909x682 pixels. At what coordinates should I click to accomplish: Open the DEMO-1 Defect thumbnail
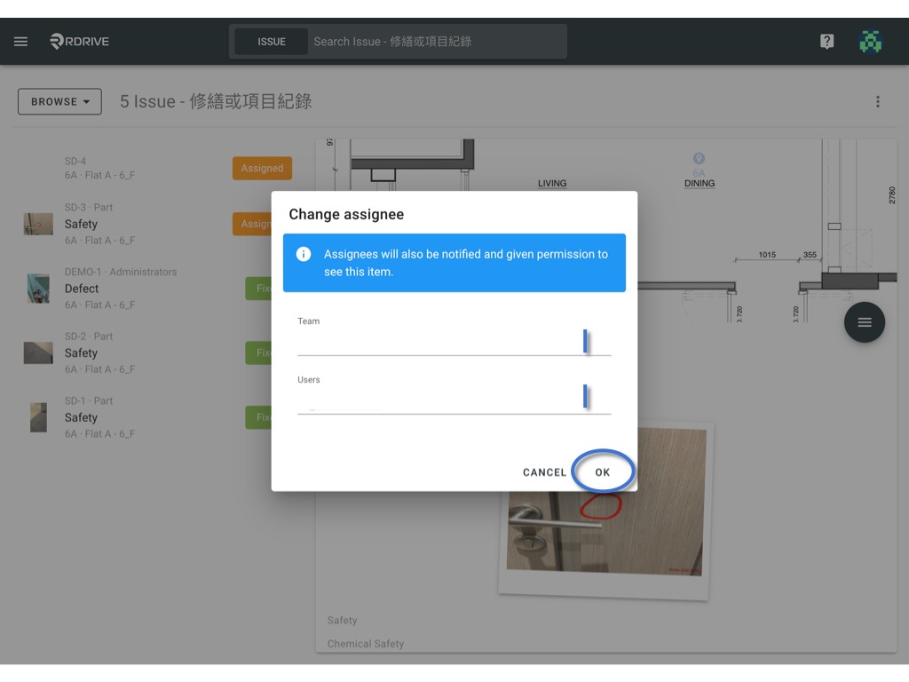[x=38, y=289]
